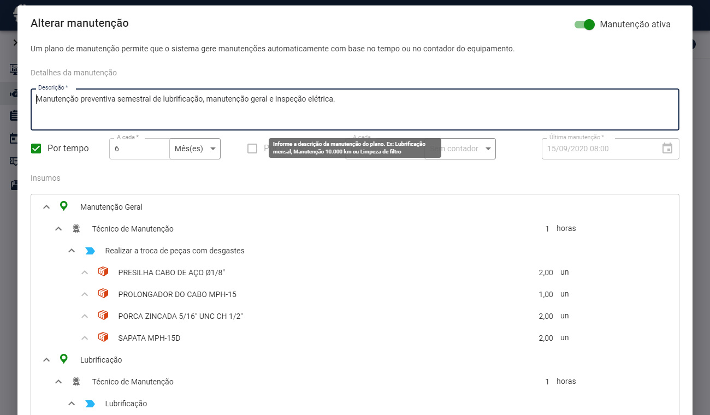Uncheck the Por tempo checkbox
This screenshot has width=710, height=415.
(35, 148)
